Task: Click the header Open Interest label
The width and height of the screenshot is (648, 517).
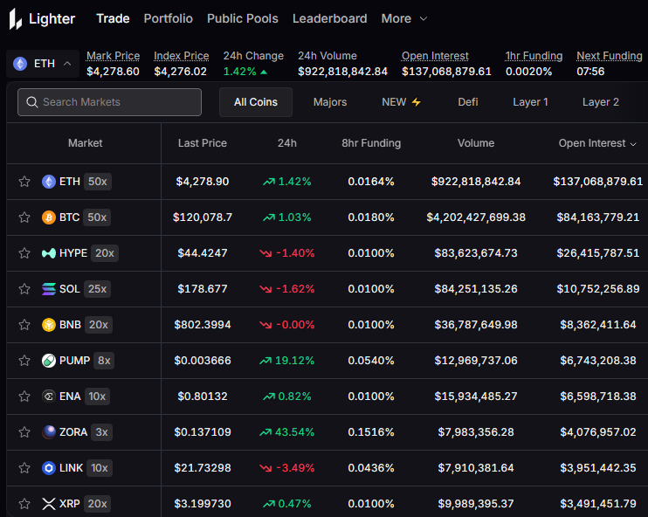Action: 435,56
